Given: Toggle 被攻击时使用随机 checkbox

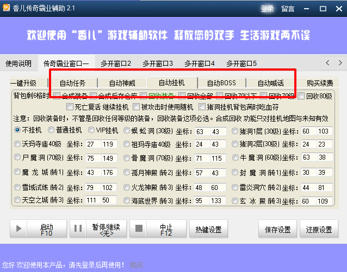Looking at the screenshot, I should [x=136, y=107].
